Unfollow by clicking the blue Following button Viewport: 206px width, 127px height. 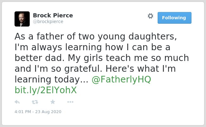[x=174, y=18]
